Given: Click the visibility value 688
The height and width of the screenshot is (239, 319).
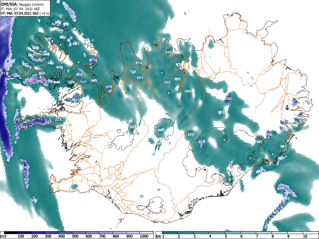Looking at the screenshot, I should tap(36, 48).
